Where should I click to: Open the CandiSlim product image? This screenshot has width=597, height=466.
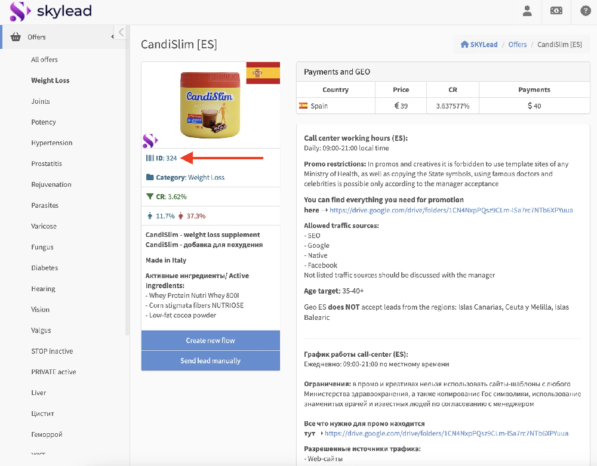[x=210, y=104]
